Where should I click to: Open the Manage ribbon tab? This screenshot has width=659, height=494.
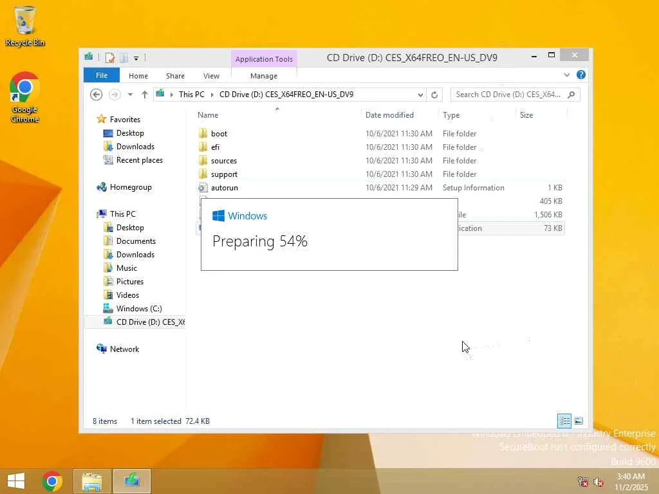[264, 76]
